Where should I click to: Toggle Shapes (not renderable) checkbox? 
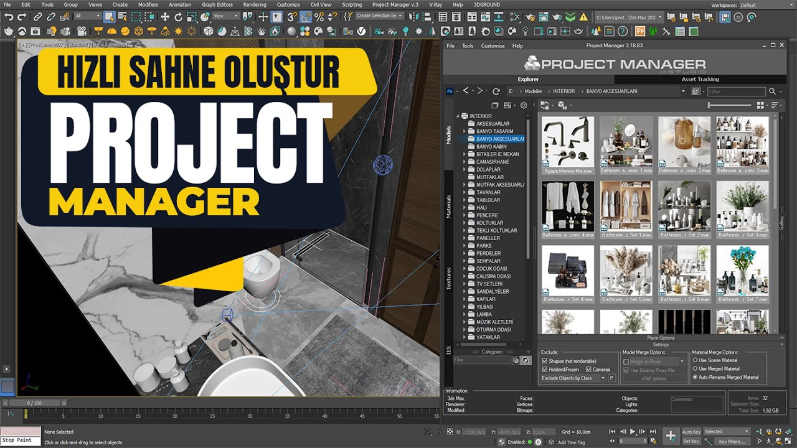[545, 361]
